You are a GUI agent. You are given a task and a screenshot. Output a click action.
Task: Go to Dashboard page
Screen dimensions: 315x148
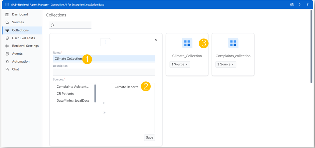pos(20,14)
